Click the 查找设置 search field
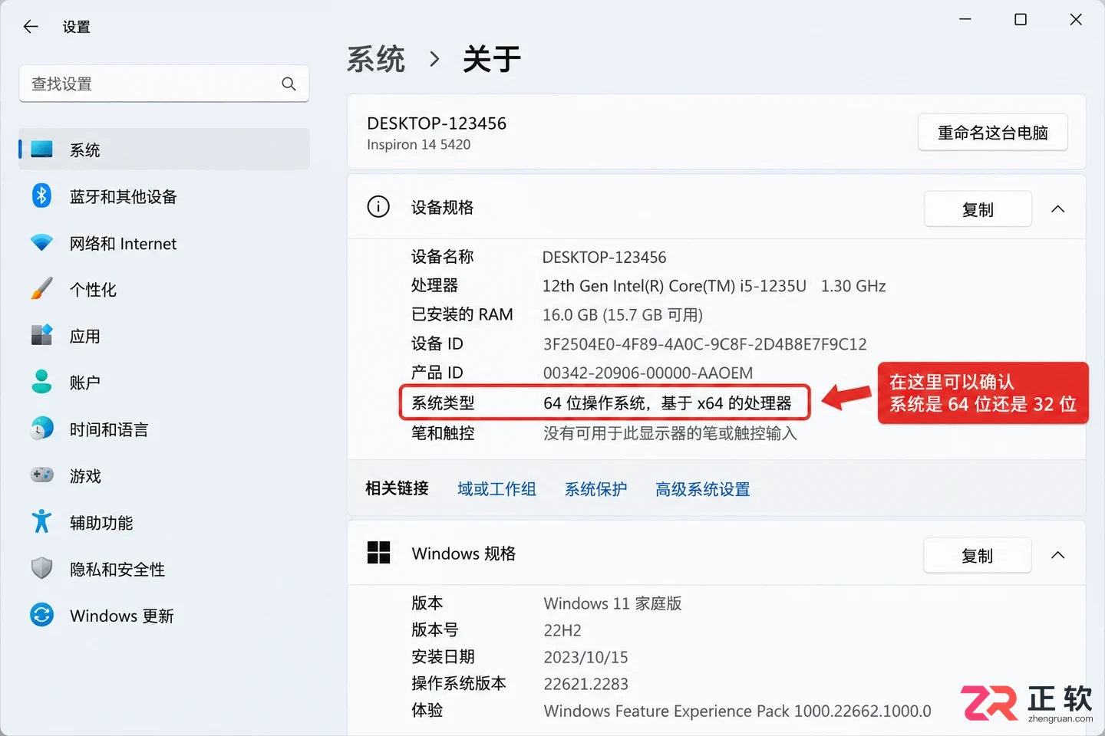This screenshot has width=1105, height=736. pos(164,84)
